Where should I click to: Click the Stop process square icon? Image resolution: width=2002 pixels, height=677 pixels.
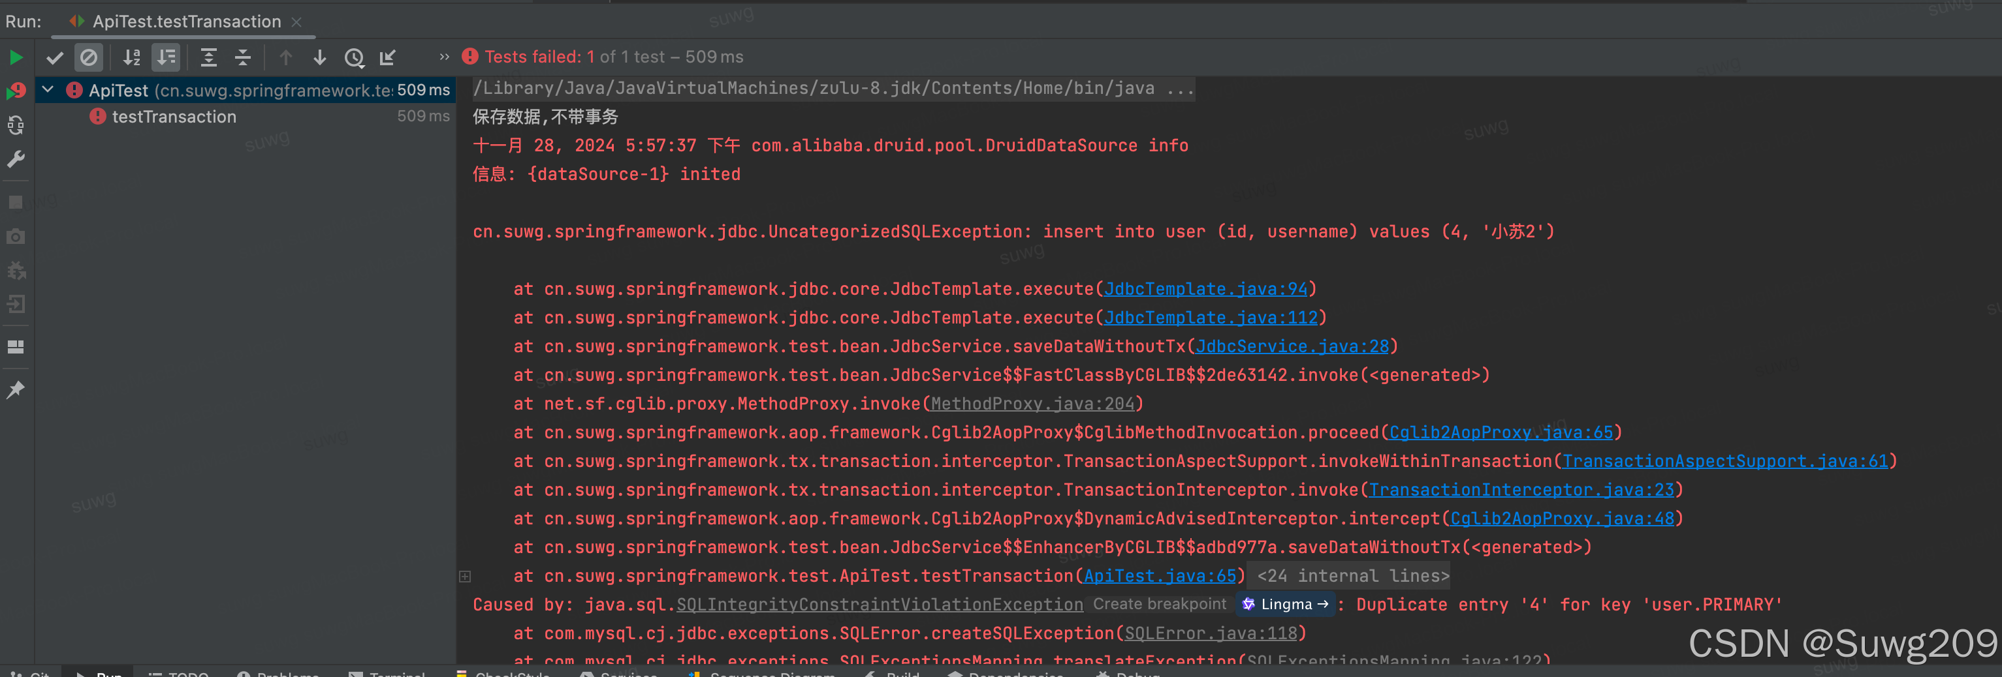tap(16, 202)
